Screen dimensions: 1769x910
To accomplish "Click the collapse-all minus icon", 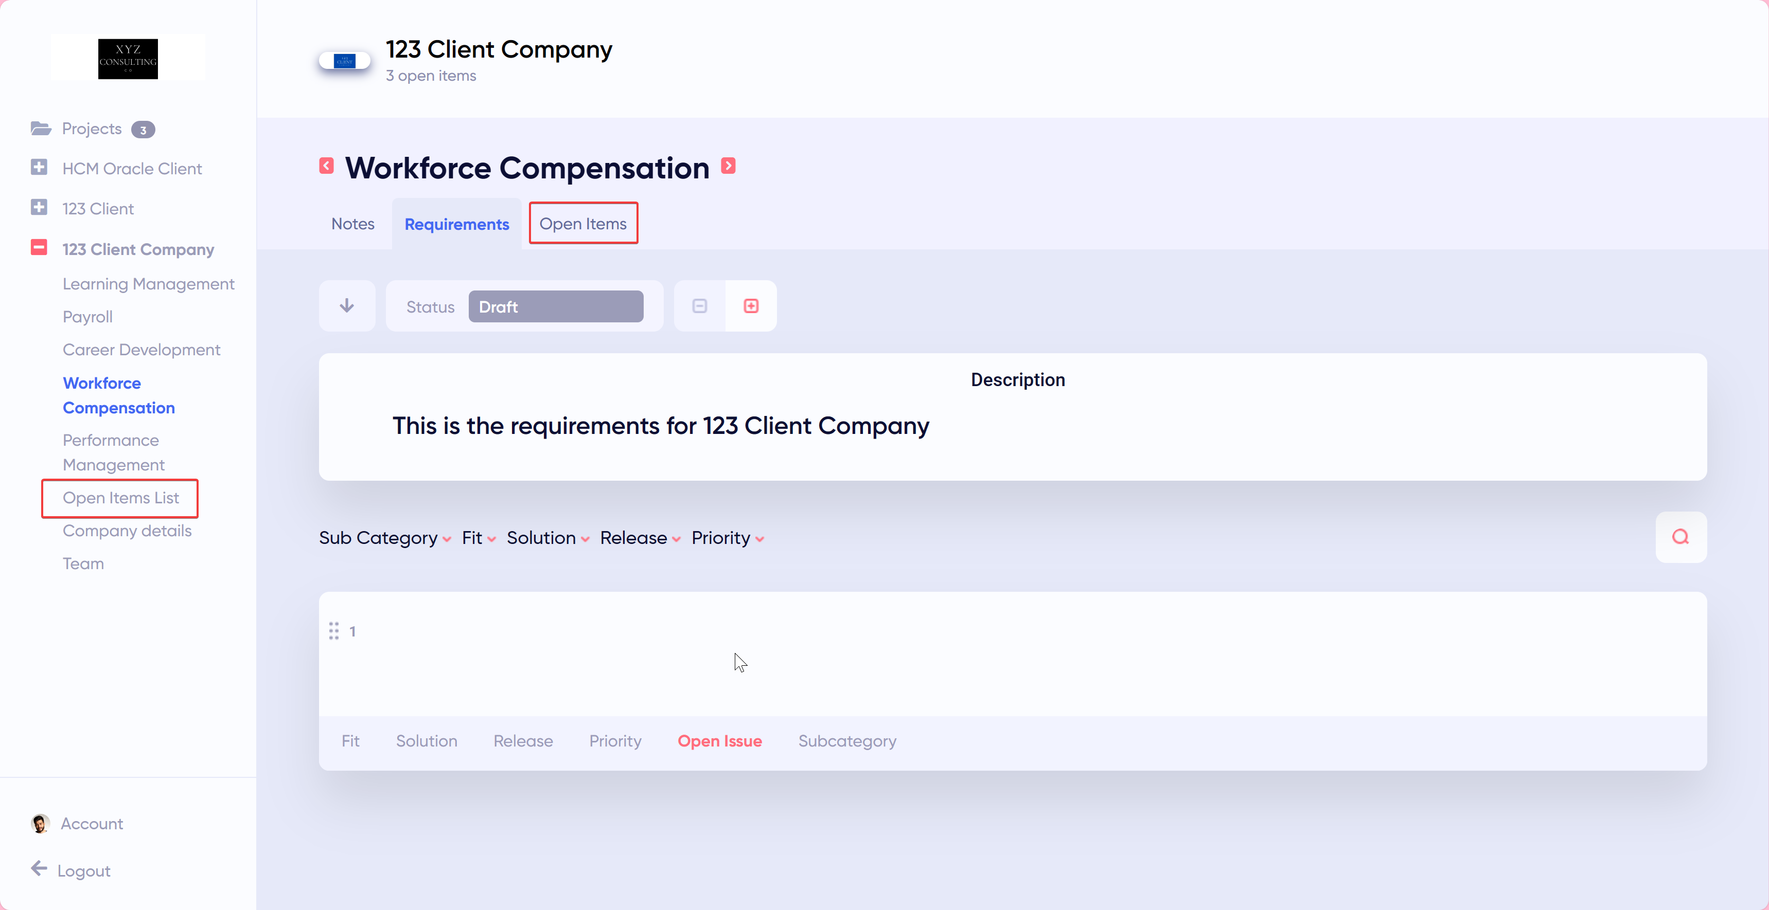I will click(x=699, y=306).
